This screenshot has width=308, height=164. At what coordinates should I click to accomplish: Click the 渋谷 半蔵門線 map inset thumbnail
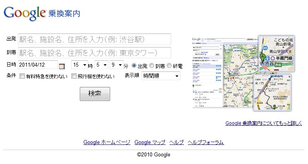[276, 53]
